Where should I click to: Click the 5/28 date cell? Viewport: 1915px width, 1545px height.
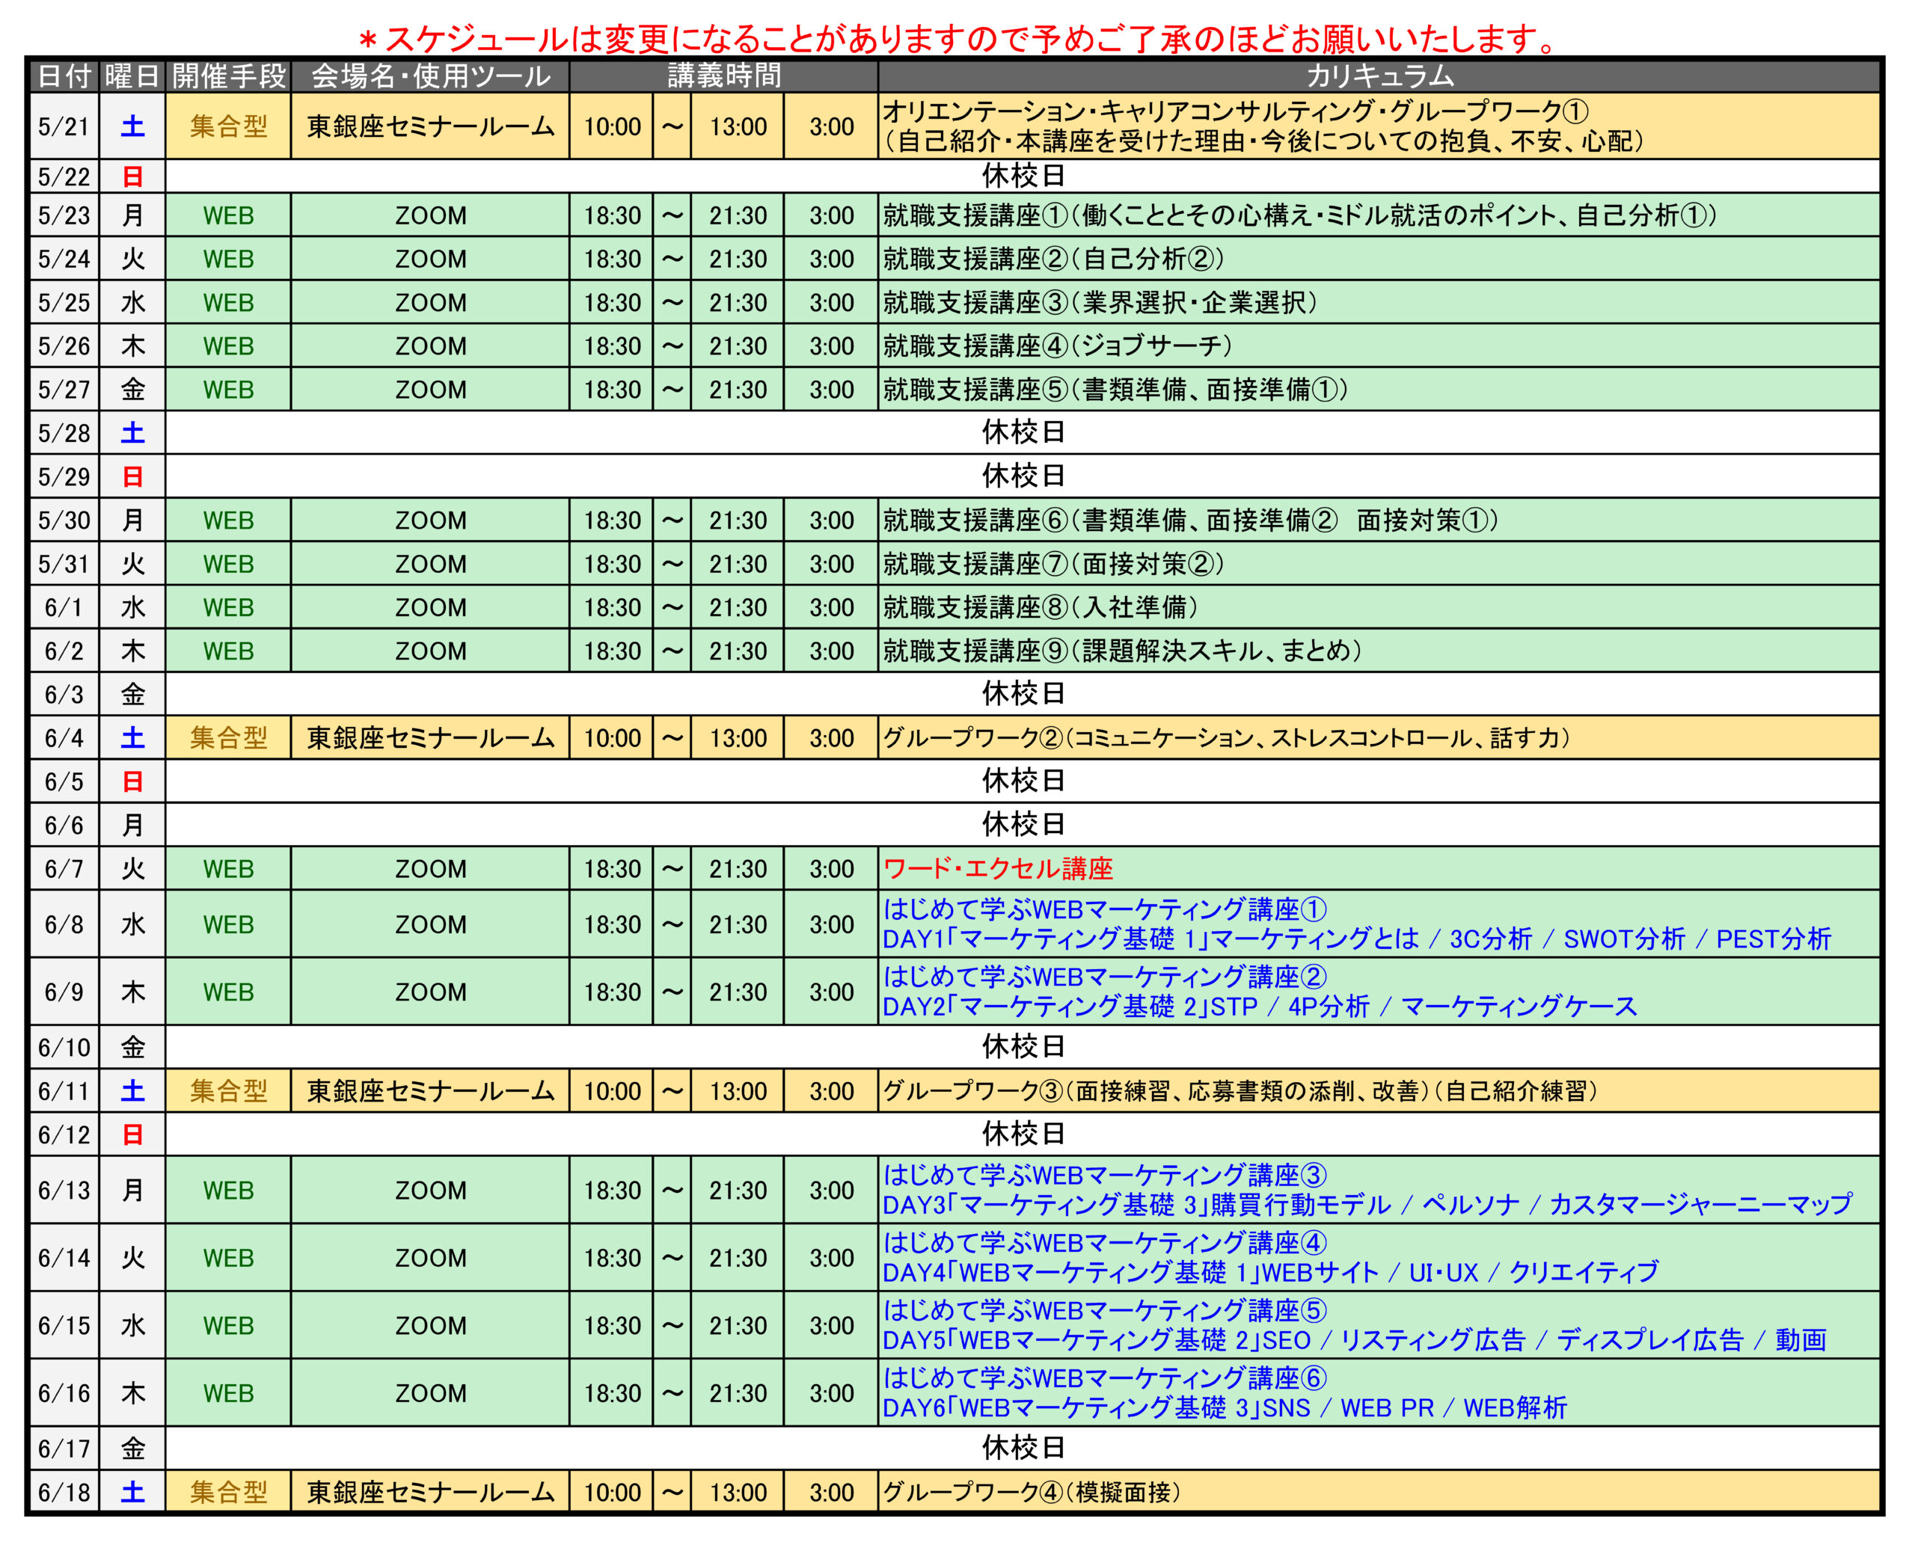tap(64, 432)
